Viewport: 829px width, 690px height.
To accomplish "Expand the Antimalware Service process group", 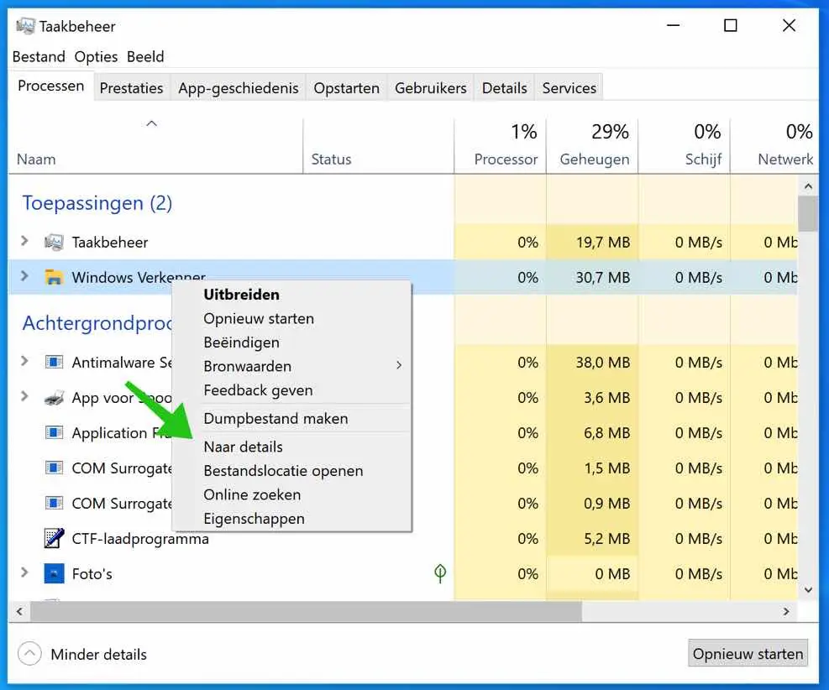I will point(24,362).
